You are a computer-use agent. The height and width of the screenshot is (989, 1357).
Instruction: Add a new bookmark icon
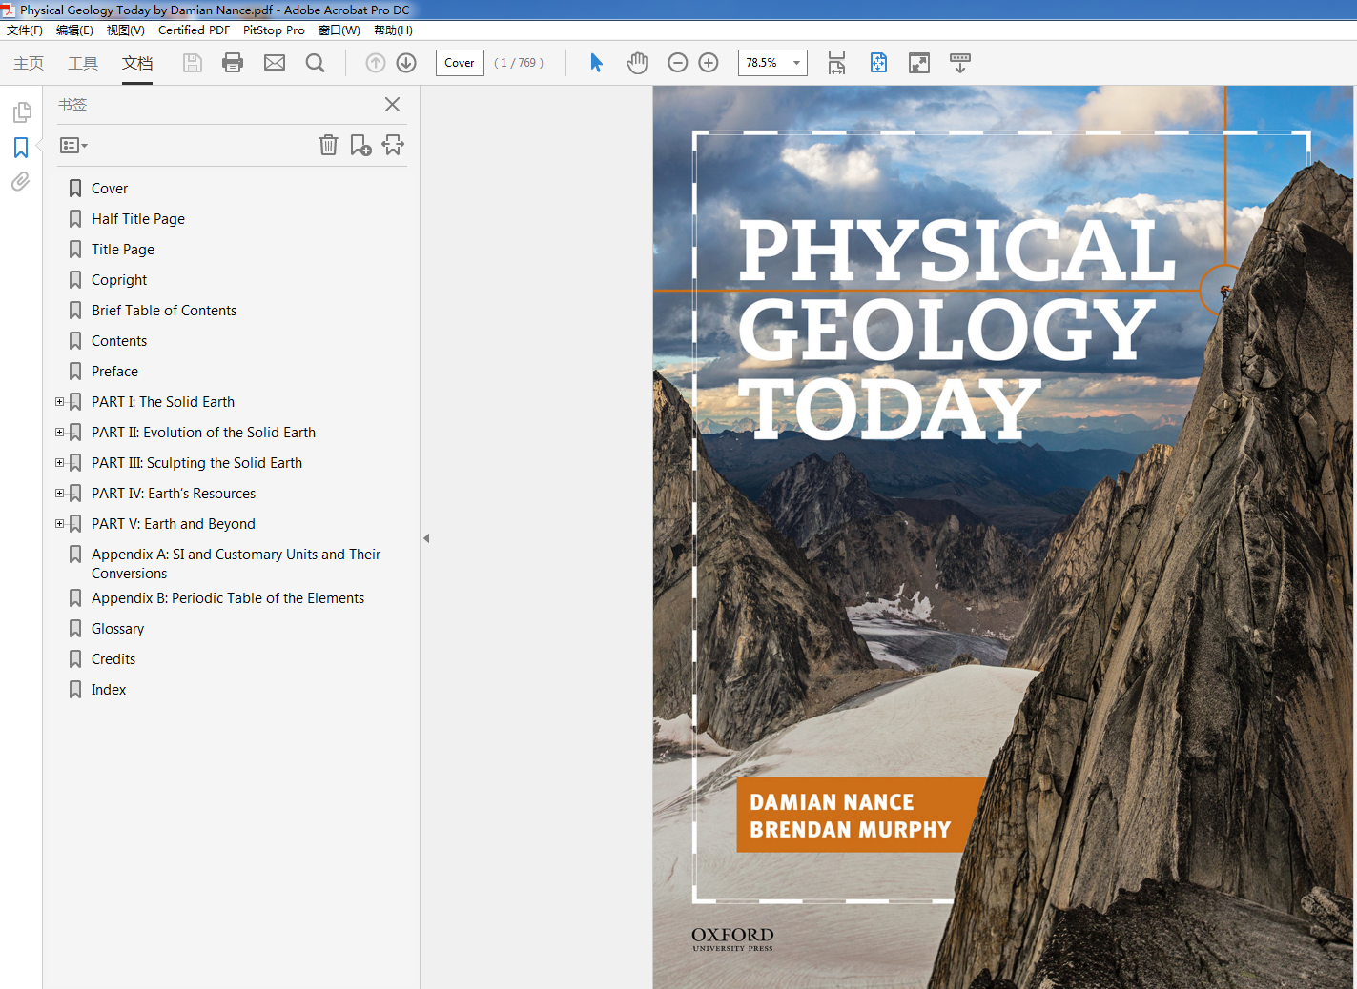[x=360, y=145]
